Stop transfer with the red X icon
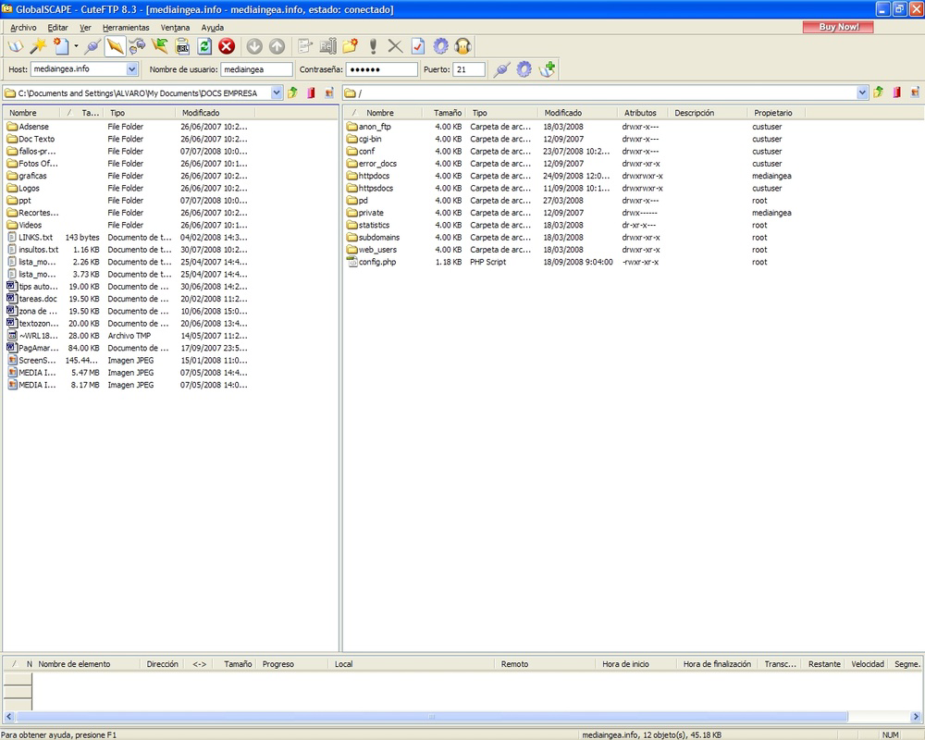 coord(227,46)
